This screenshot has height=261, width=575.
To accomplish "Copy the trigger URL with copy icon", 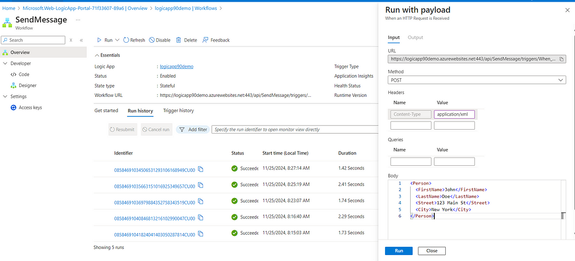I will pyautogui.click(x=561, y=59).
